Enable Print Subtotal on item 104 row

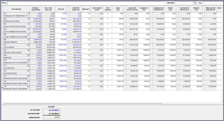click(x=108, y=29)
